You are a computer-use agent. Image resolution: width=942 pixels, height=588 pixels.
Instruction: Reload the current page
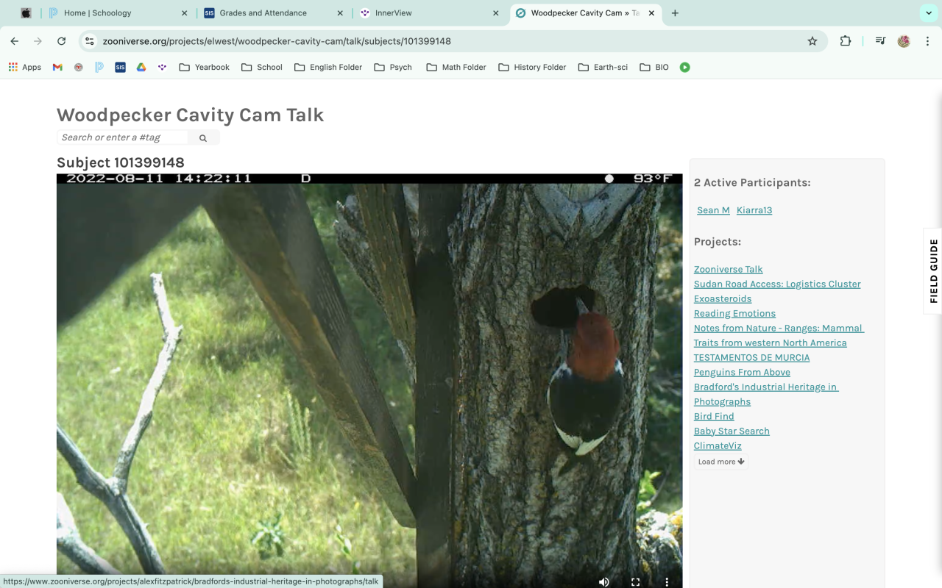click(62, 41)
